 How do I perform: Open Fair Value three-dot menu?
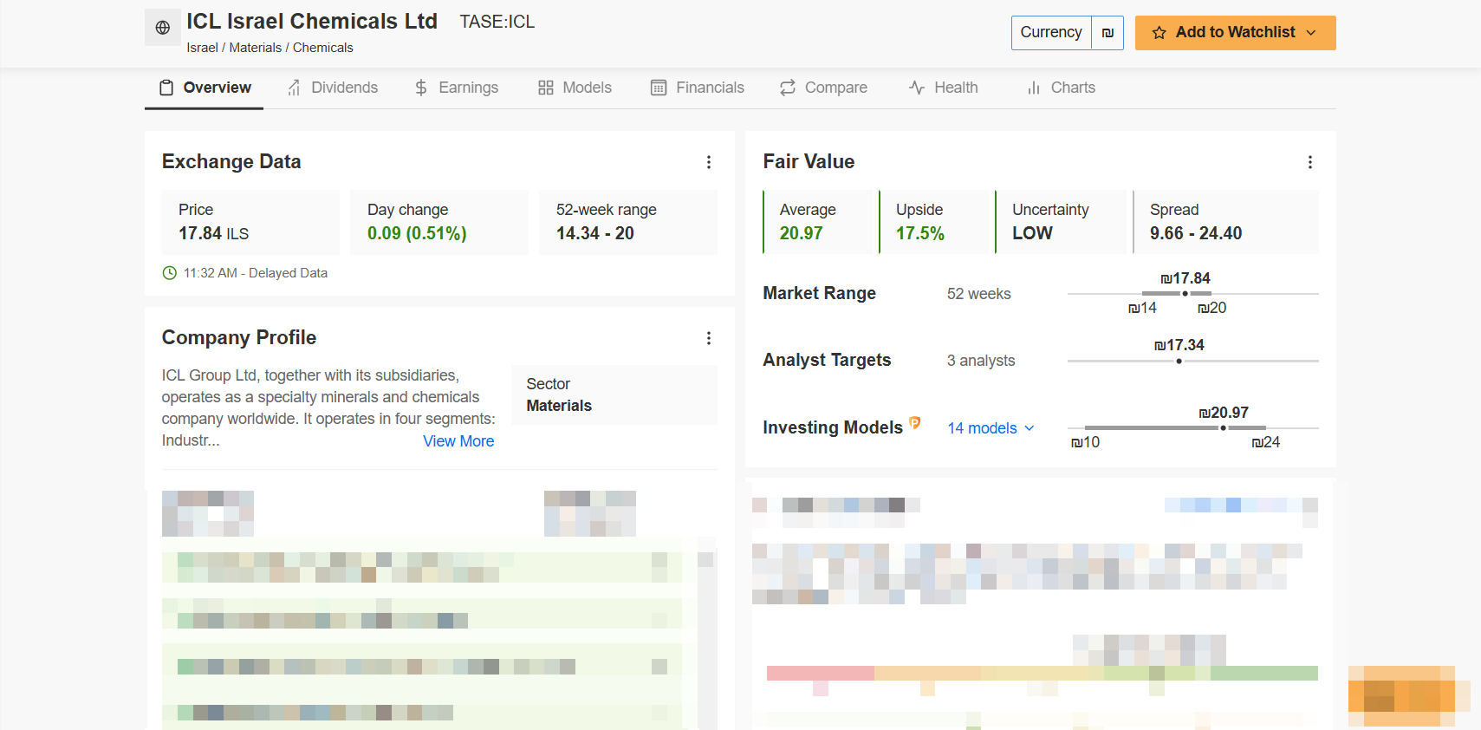point(1310,162)
